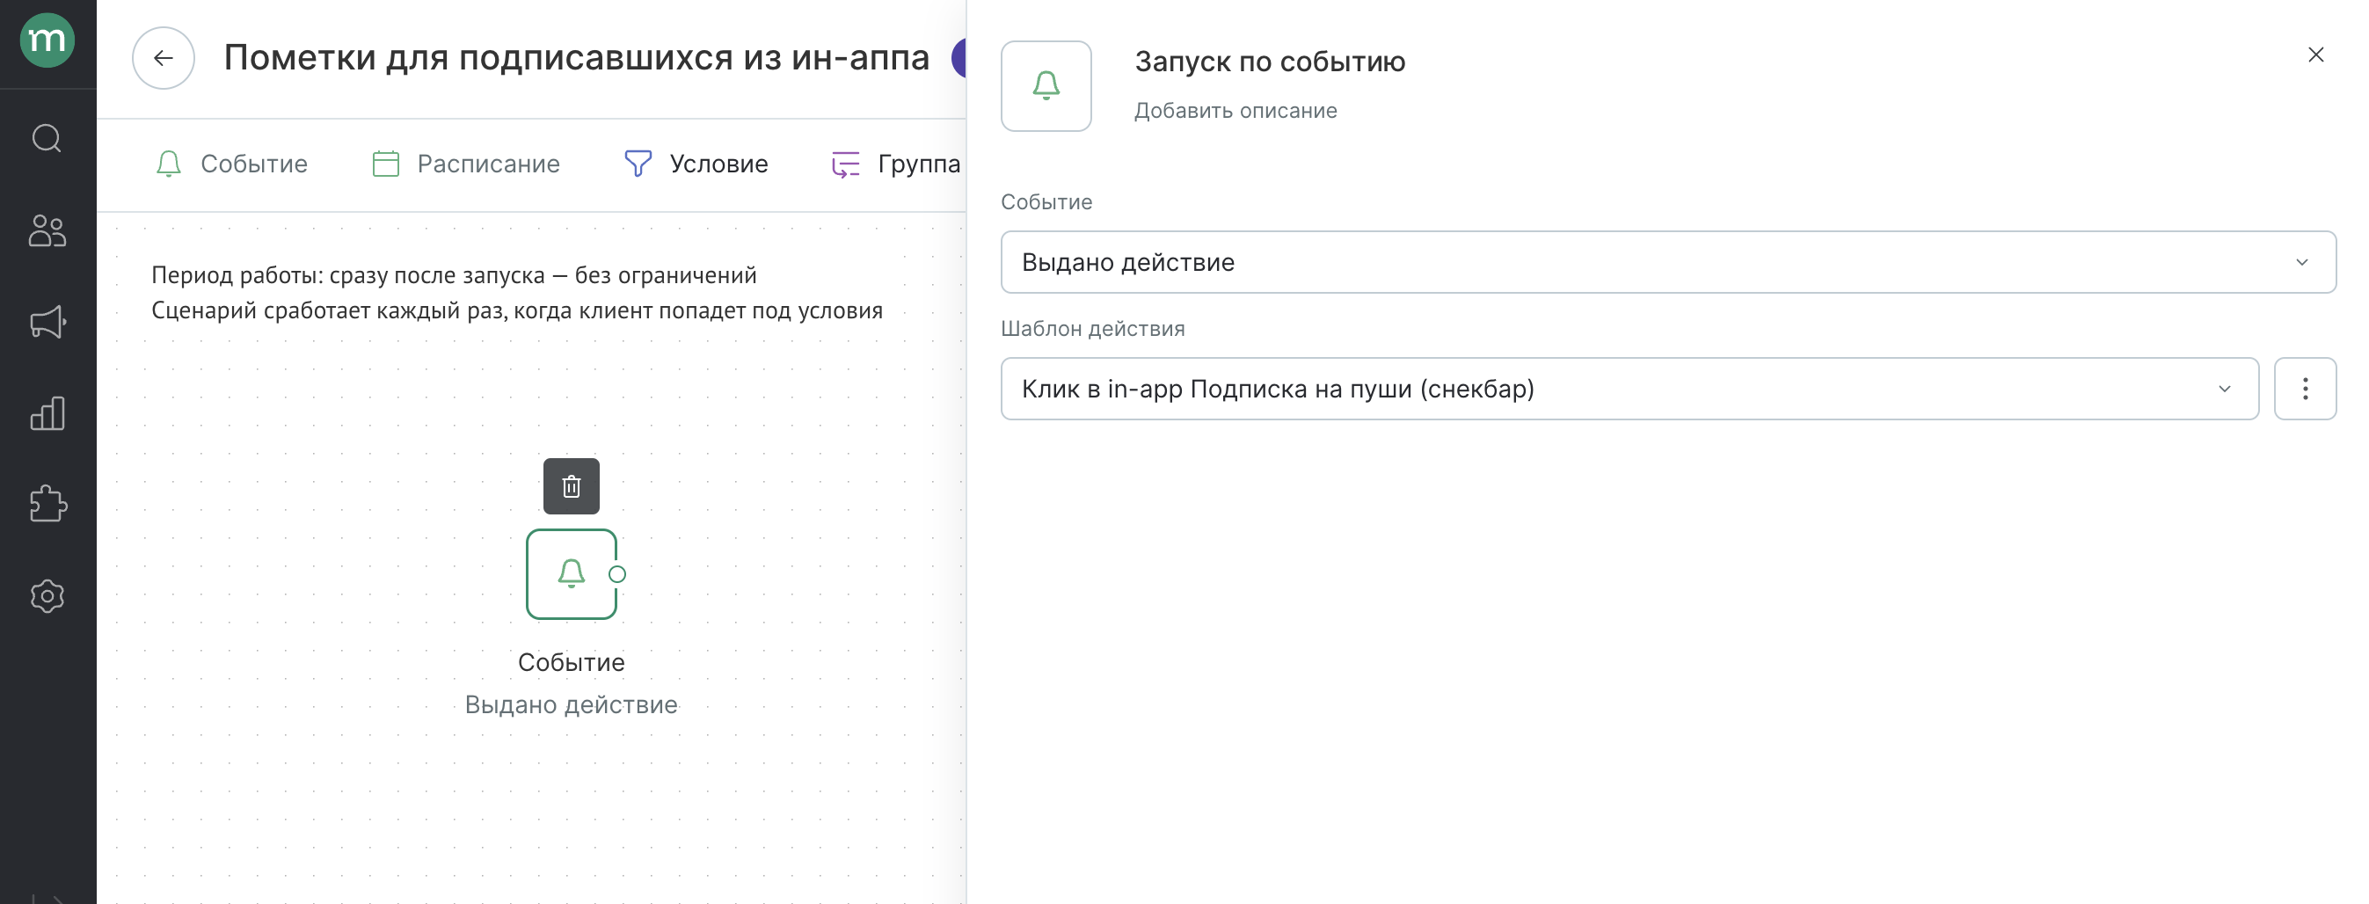
Task: Click the Запуск по событию title
Action: tap(1269, 62)
